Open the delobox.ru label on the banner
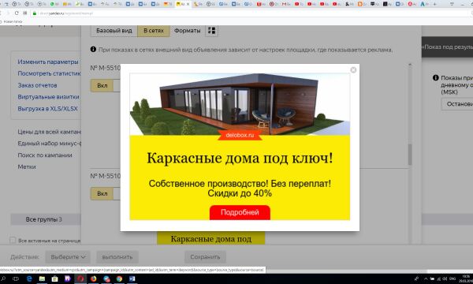The height and width of the screenshot is (284, 473). [240, 135]
